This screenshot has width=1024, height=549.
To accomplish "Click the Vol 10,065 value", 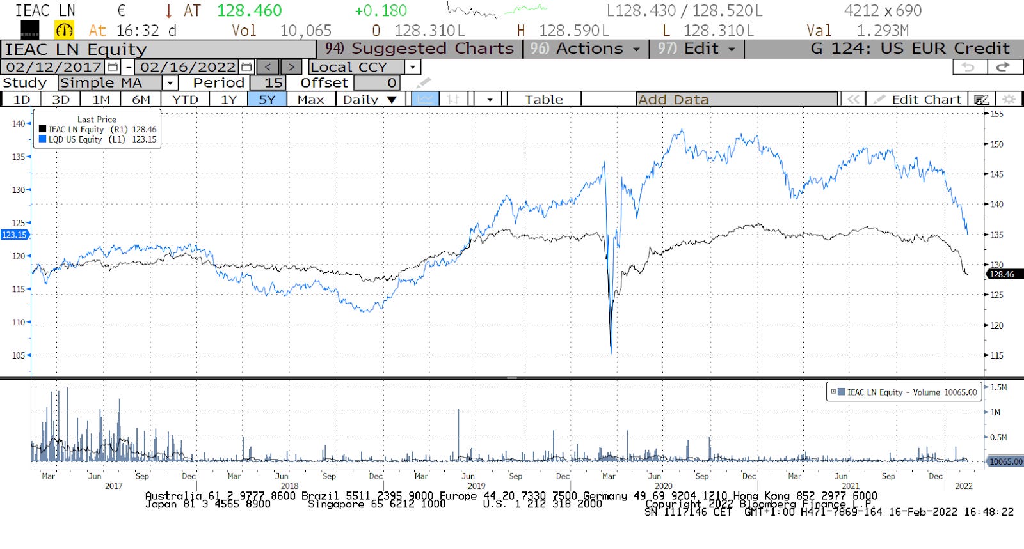I will [282, 31].
